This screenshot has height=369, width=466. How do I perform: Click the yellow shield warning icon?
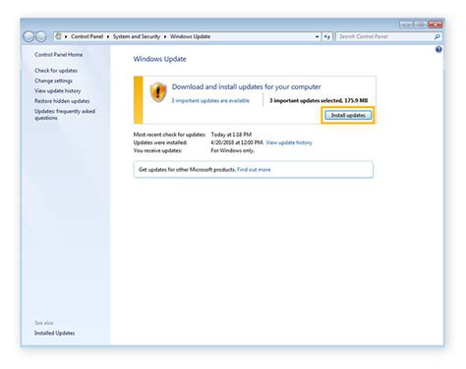tap(158, 92)
